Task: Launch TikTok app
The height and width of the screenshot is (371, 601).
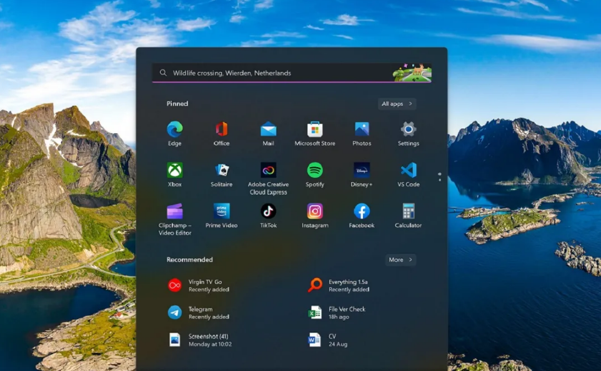Action: [x=268, y=216]
